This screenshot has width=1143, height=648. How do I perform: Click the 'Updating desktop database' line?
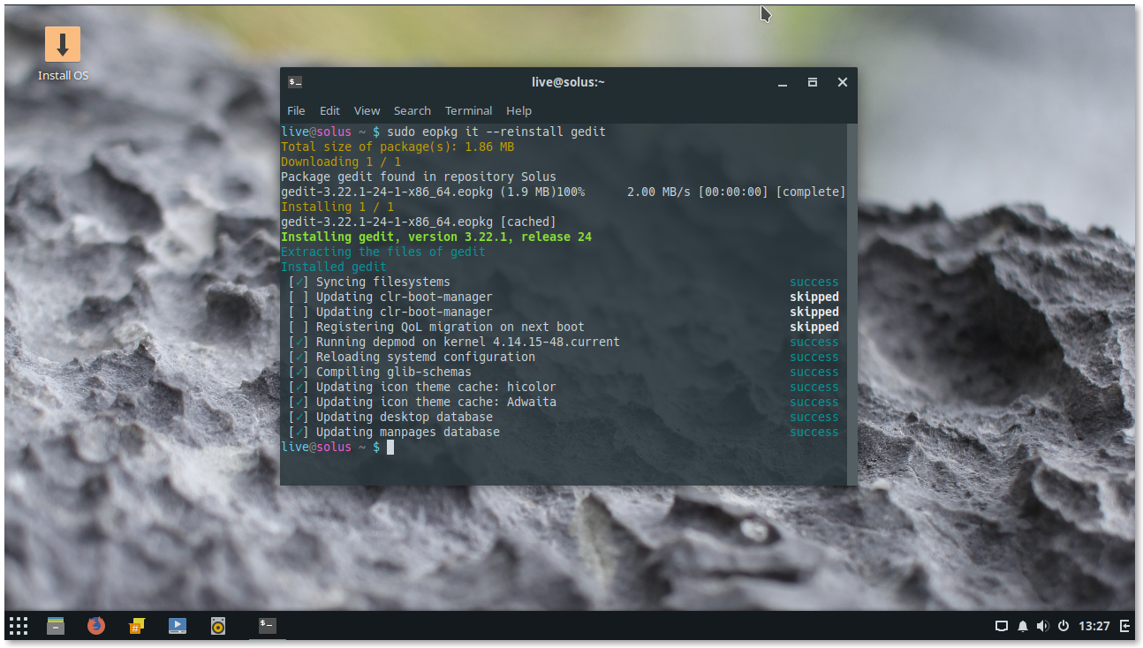click(405, 417)
